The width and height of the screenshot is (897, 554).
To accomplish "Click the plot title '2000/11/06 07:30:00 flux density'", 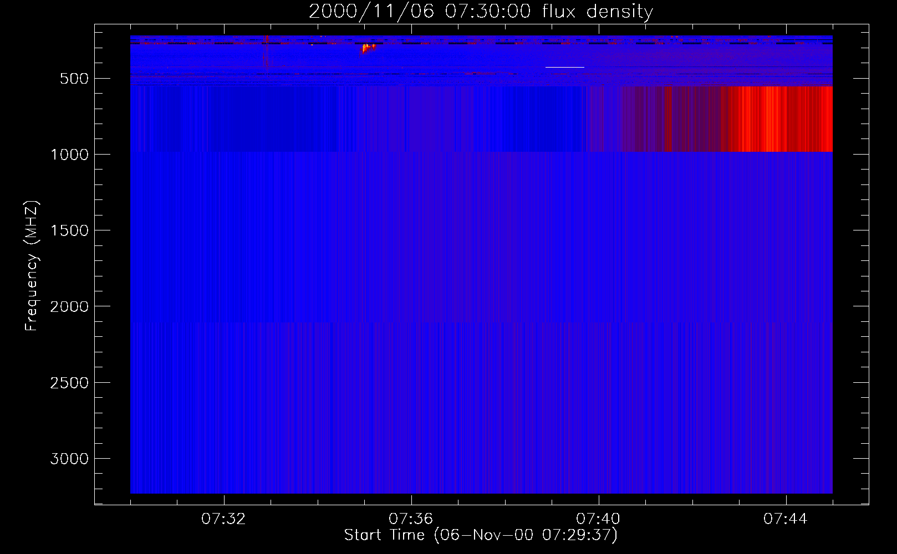I will [x=481, y=12].
